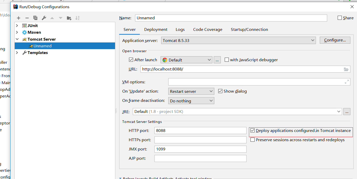Click the Name input field
Image resolution: width=357 pixels, height=179 pixels.
coord(231,18)
